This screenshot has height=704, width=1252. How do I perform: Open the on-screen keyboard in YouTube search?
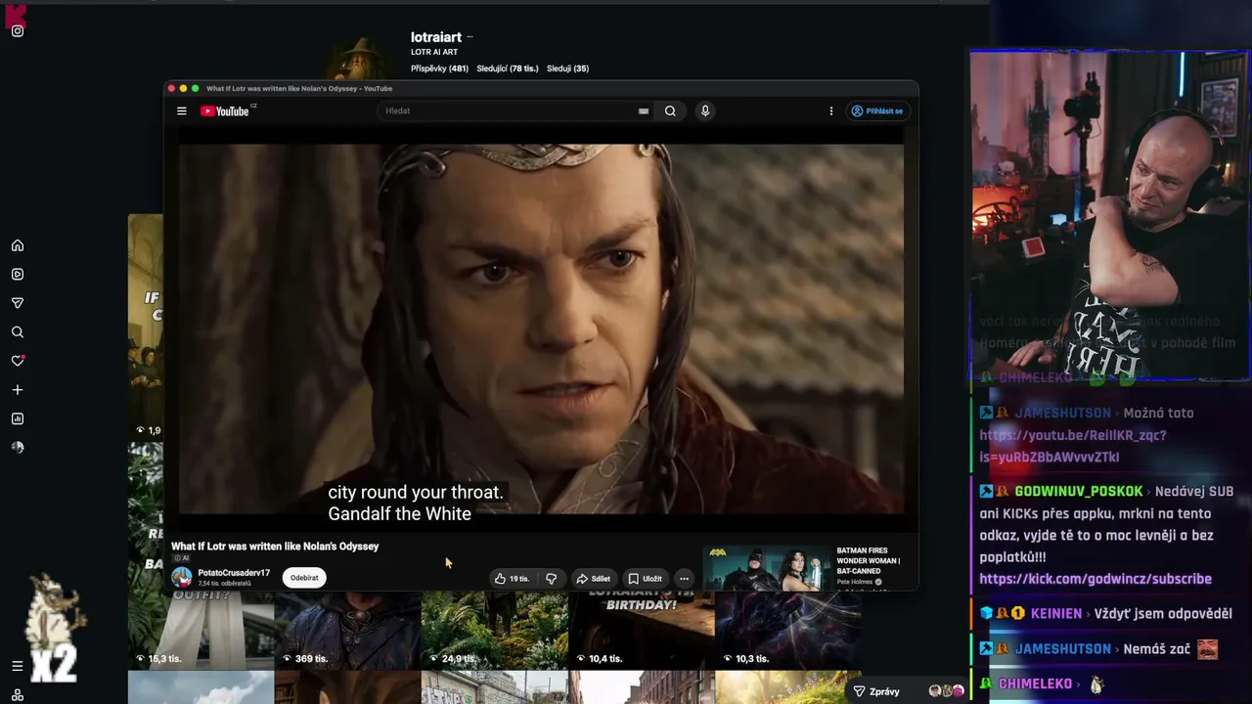pos(644,111)
